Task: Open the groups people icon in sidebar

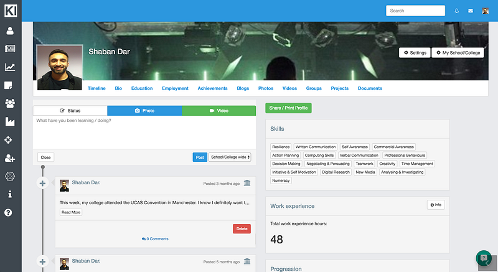Action: point(10,103)
